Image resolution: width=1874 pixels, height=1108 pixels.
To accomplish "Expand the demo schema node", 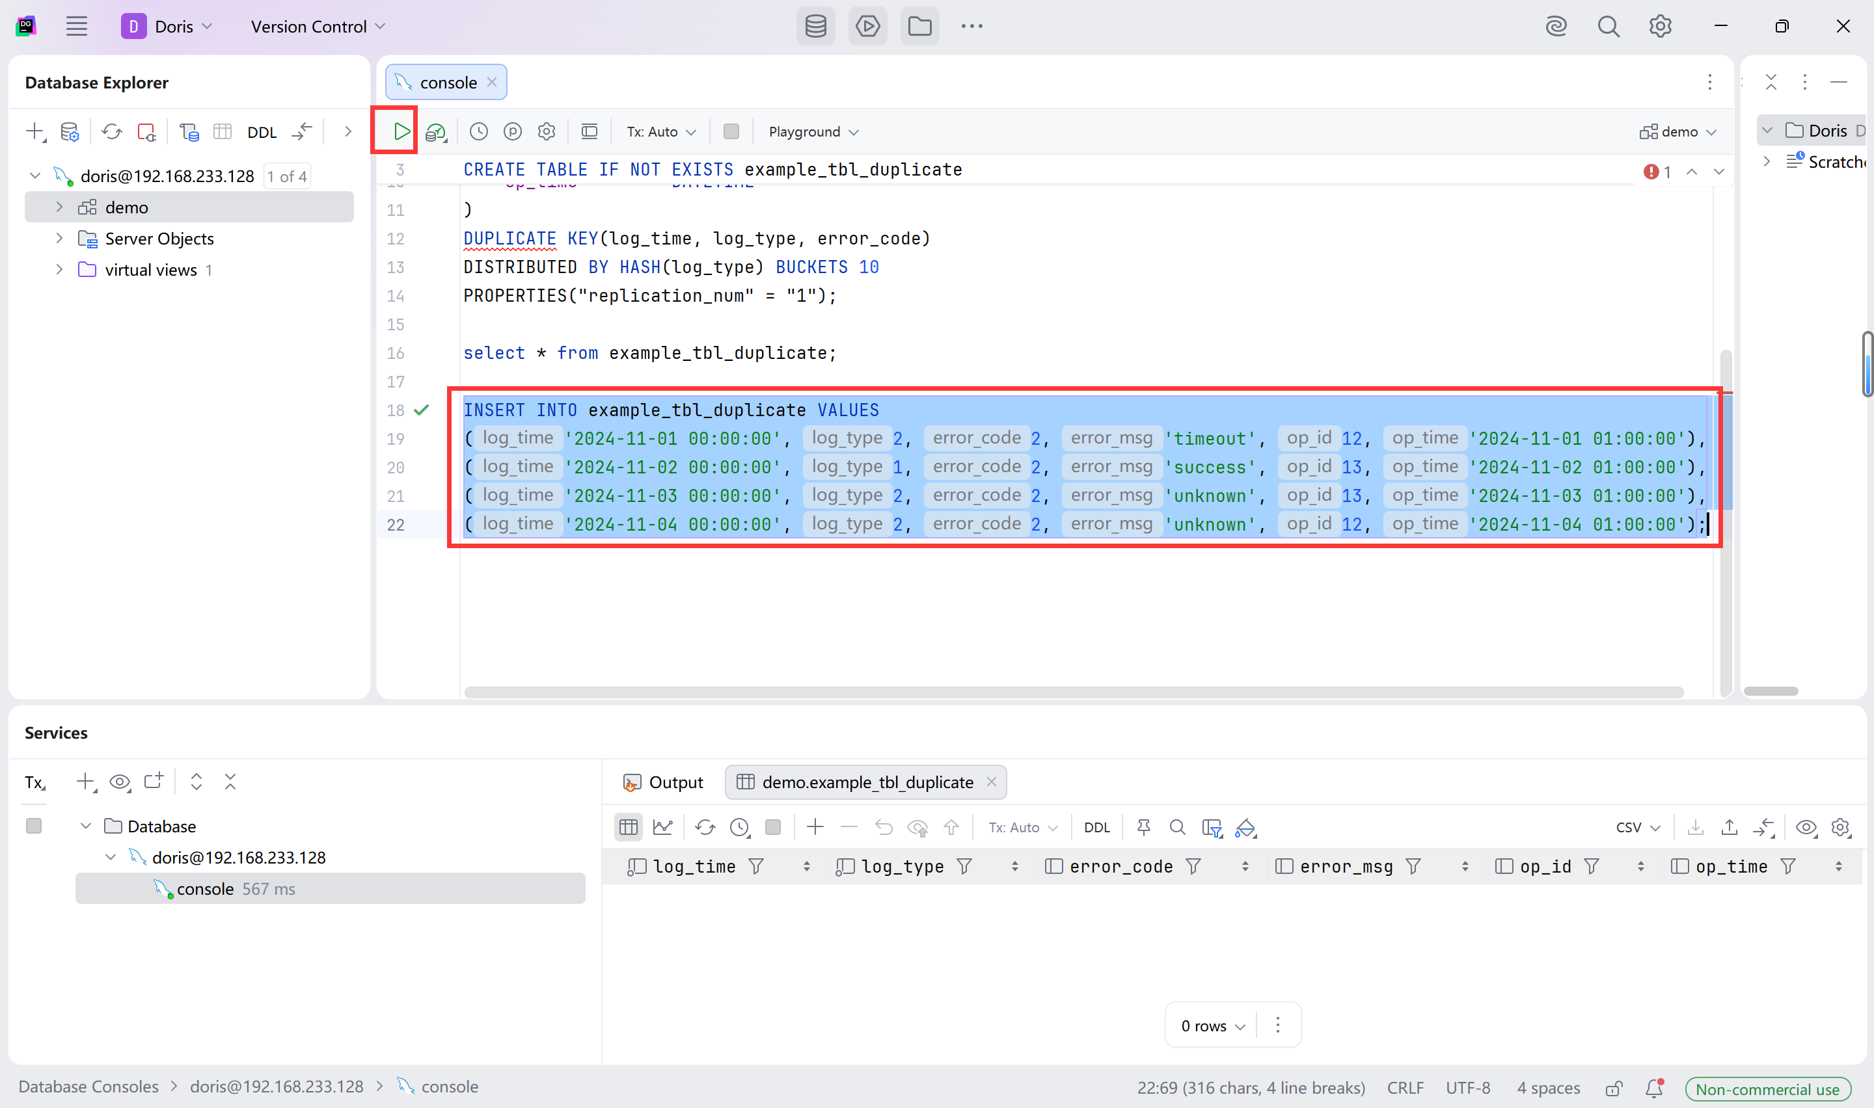I will tap(60, 207).
